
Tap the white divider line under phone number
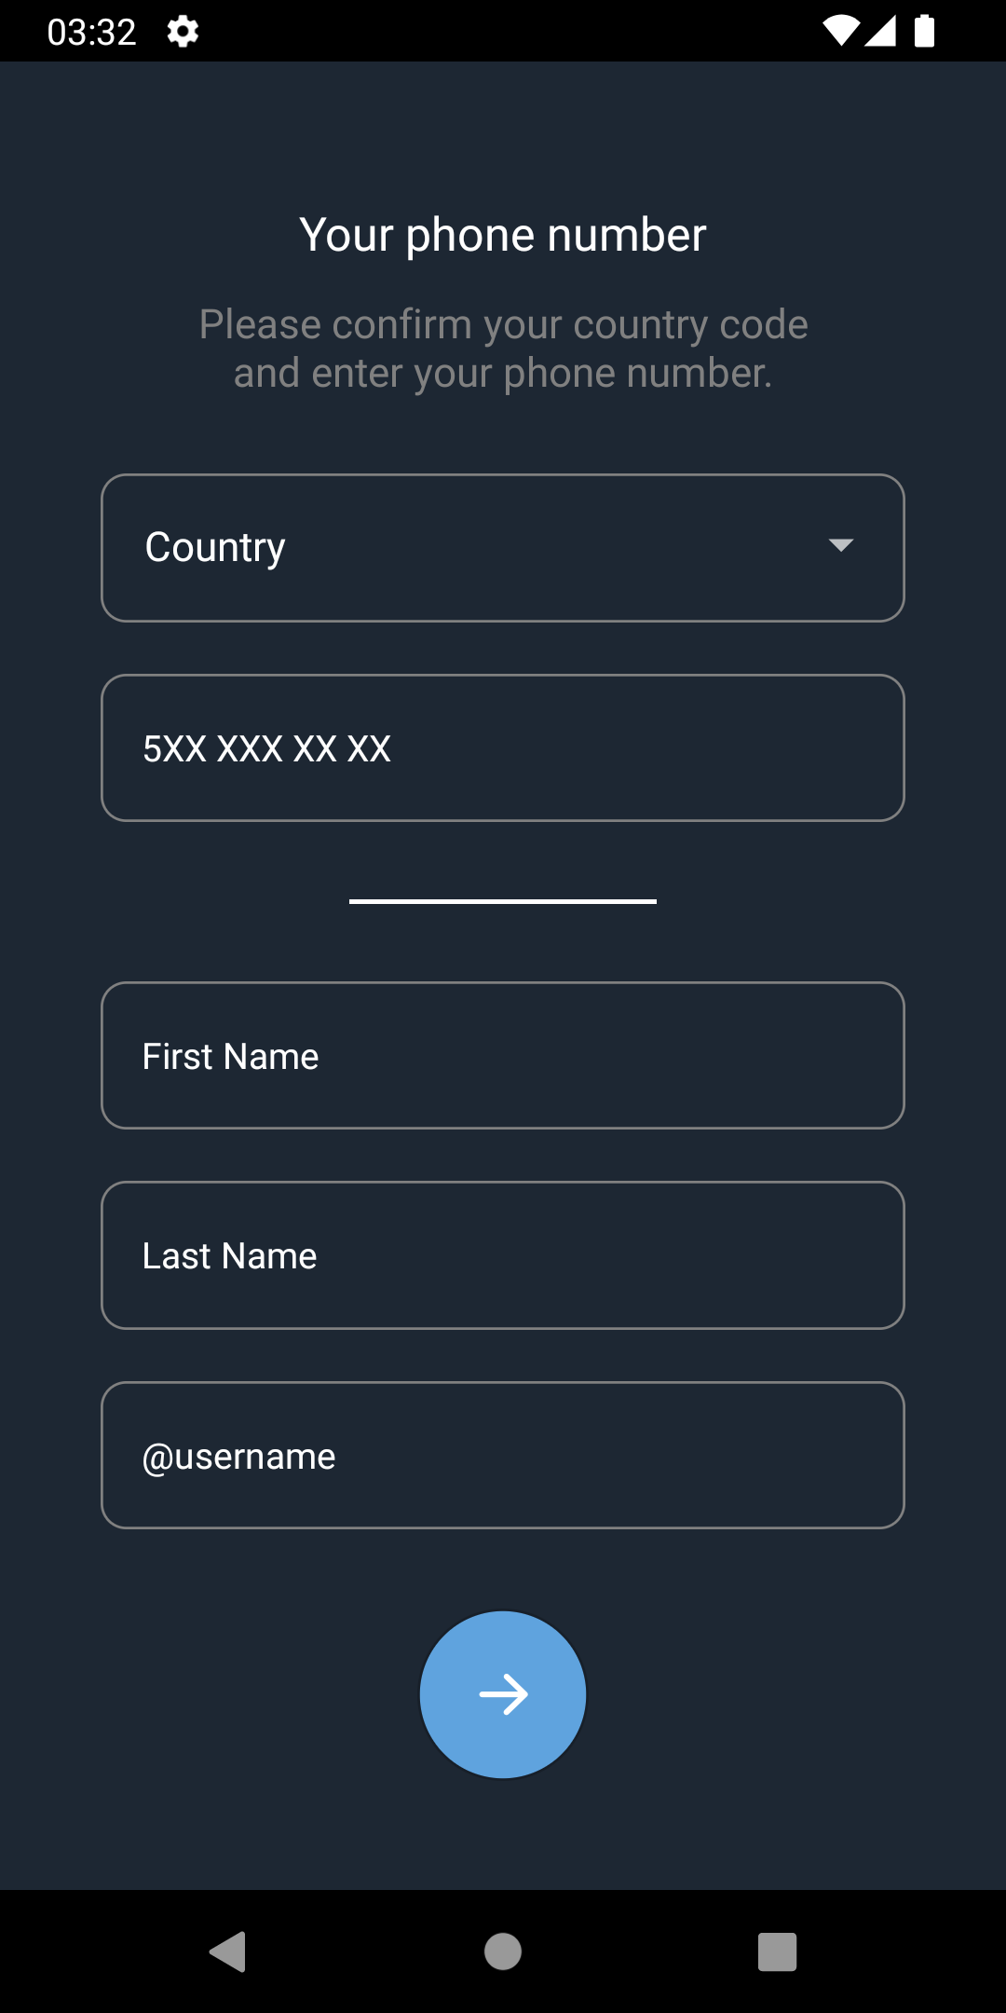[503, 899]
